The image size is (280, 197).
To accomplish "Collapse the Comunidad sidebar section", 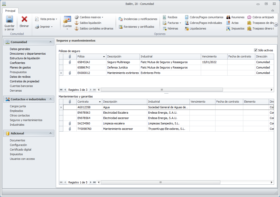I will (x=50, y=42).
